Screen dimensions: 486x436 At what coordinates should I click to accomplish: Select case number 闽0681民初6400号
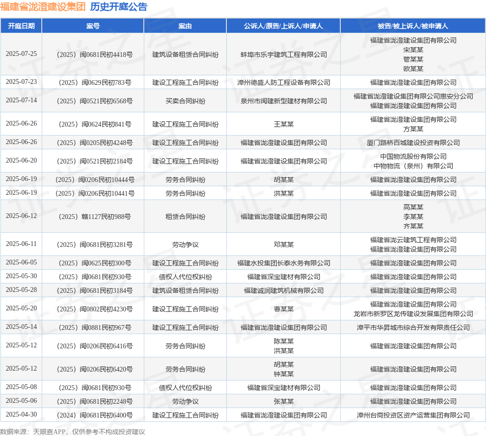(95, 415)
